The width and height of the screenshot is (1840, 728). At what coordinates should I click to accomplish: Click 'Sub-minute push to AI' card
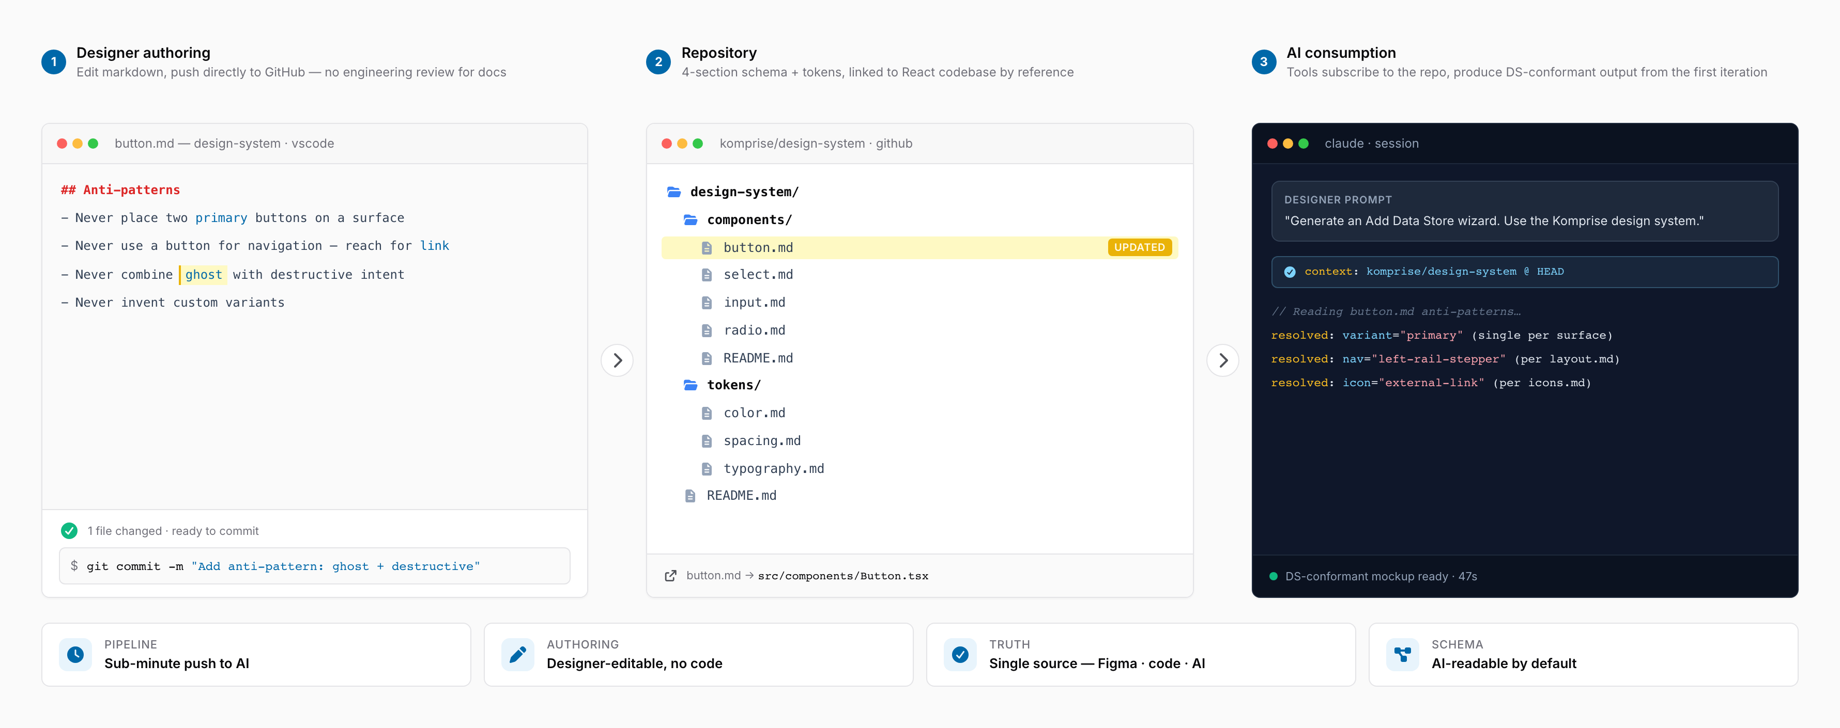point(256,655)
